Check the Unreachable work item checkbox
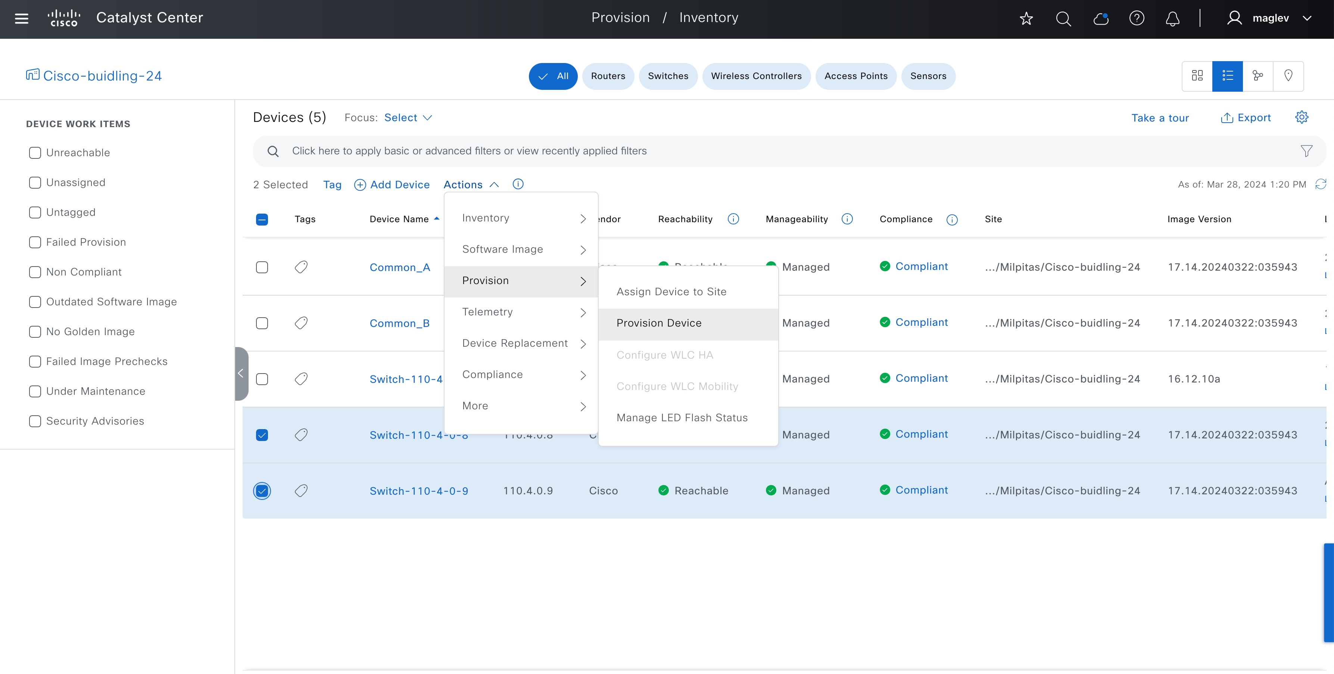1334x674 pixels. point(35,152)
